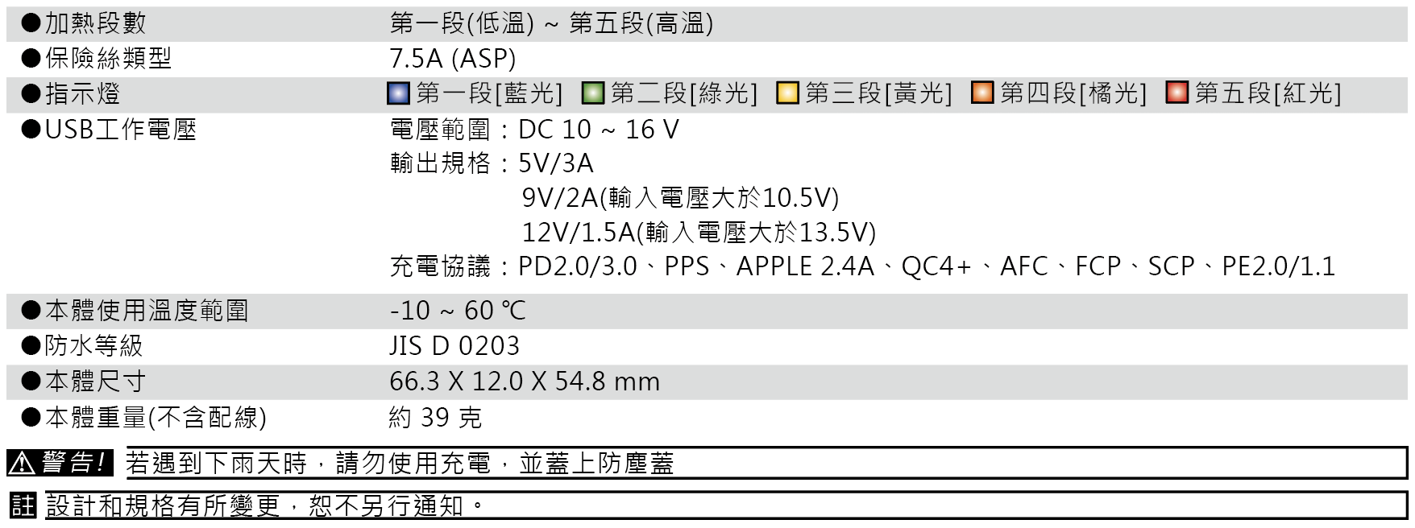Viewport: 1415px width, 528px height.
Task: Select the green 第二段 indicator light swatch
Action: [593, 93]
